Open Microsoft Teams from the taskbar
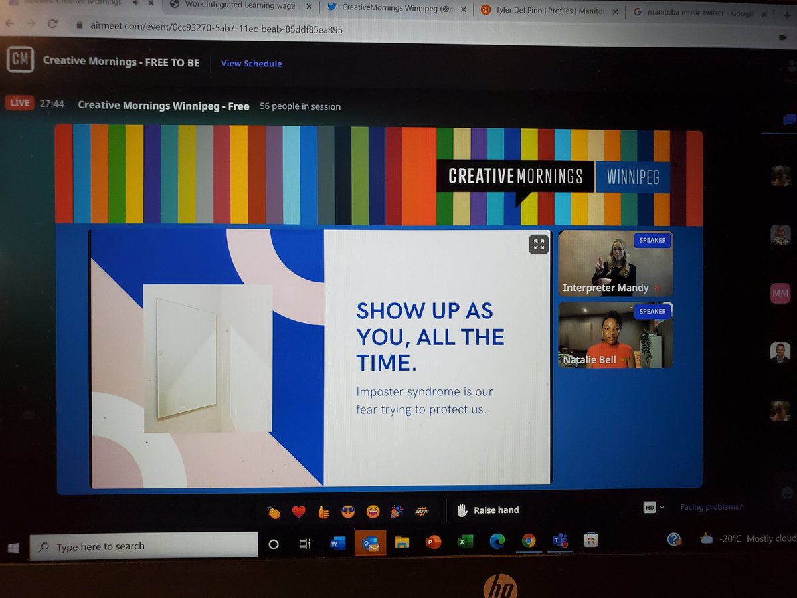The width and height of the screenshot is (797, 598). (x=559, y=540)
